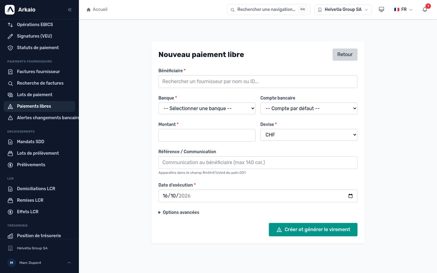Click the 'TRÉSORERIE' section label

pos(17,226)
